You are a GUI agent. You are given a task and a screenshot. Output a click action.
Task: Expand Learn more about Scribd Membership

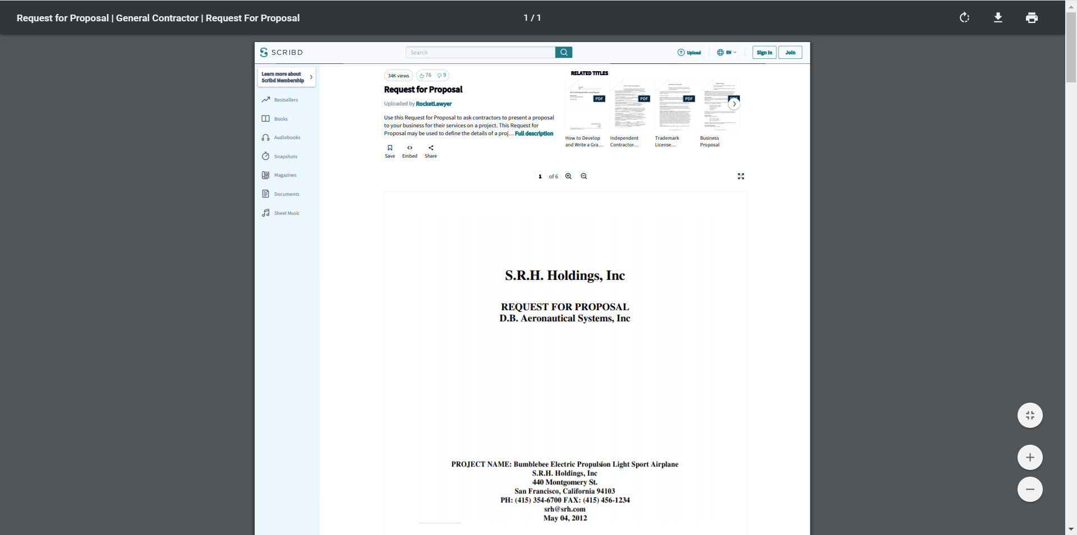click(x=287, y=77)
